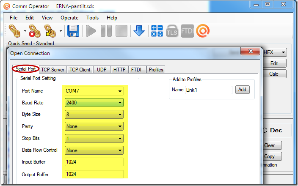Screen dimensions: 298x186
Task: Click the Save floppy disk icon
Action: tap(73, 31)
